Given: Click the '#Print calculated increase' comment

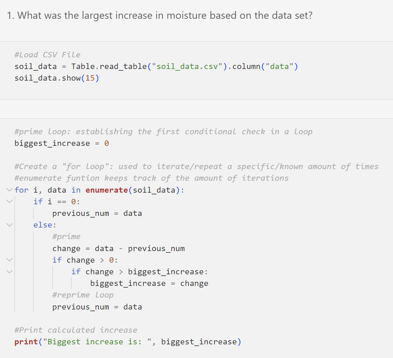Looking at the screenshot, I should 76,330.
